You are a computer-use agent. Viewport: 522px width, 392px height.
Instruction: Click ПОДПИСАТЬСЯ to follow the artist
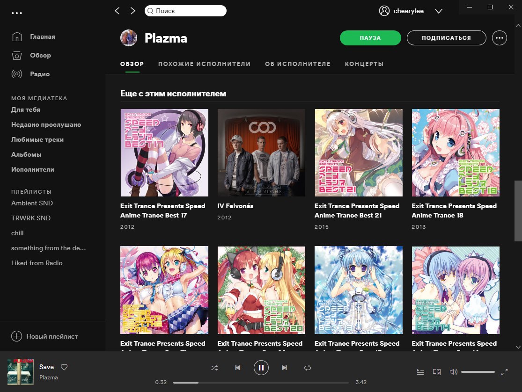click(x=447, y=38)
